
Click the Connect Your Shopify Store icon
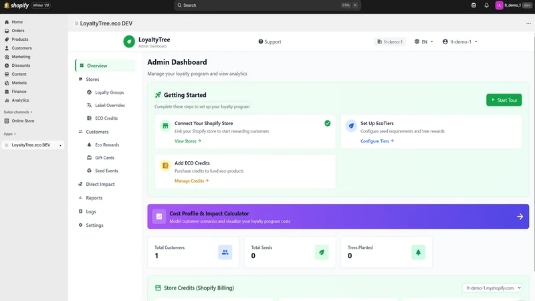click(x=165, y=126)
